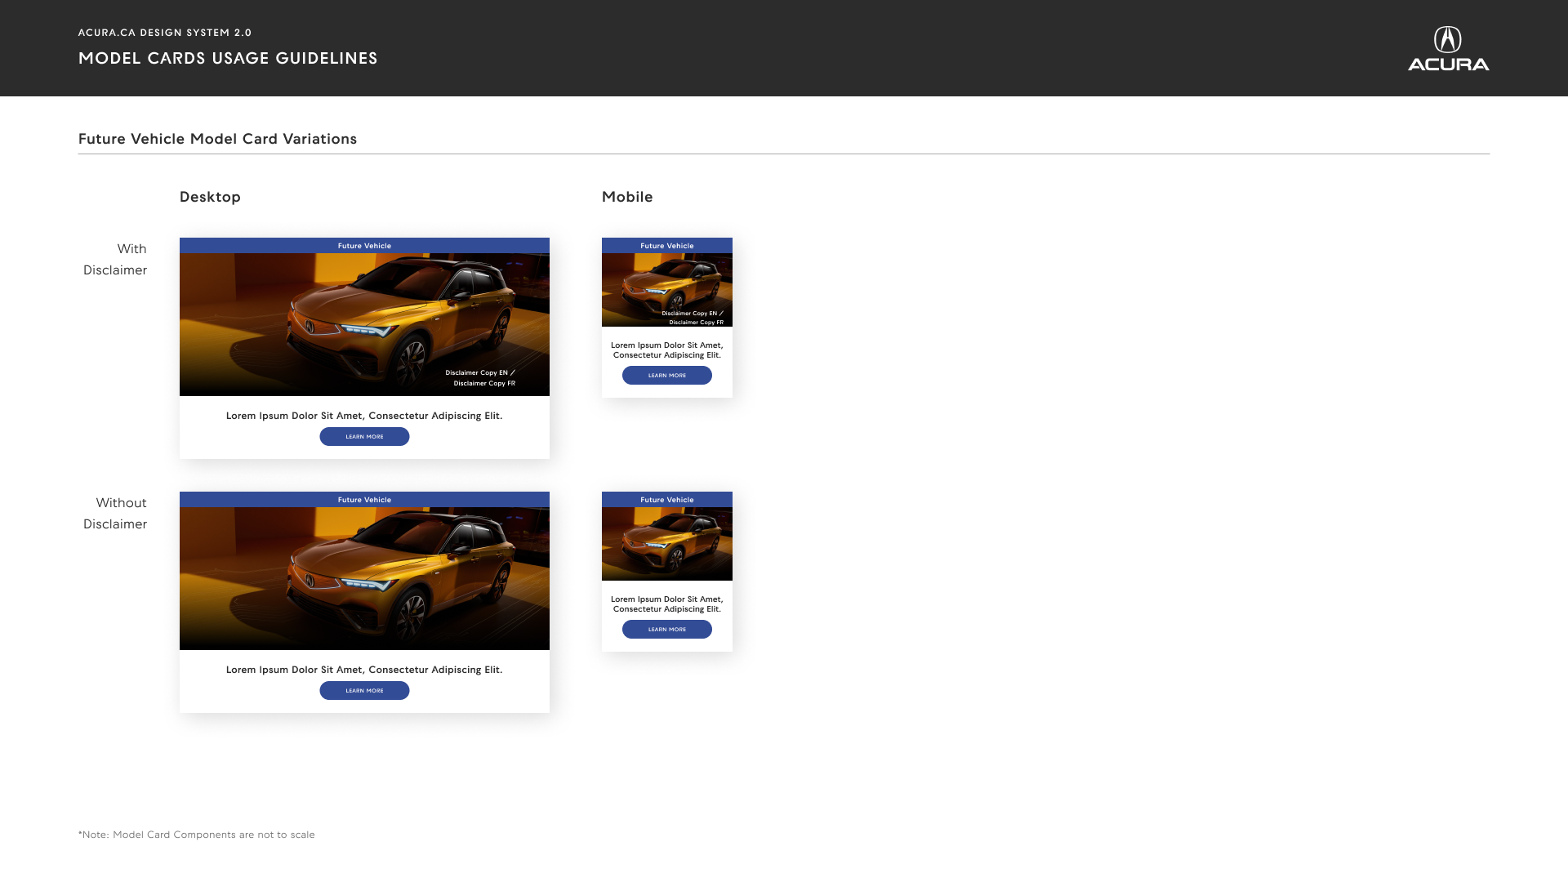This screenshot has height=882, width=1568.
Task: Select the Future Vehicle banner on mobile card with disclaimer
Action: point(667,246)
